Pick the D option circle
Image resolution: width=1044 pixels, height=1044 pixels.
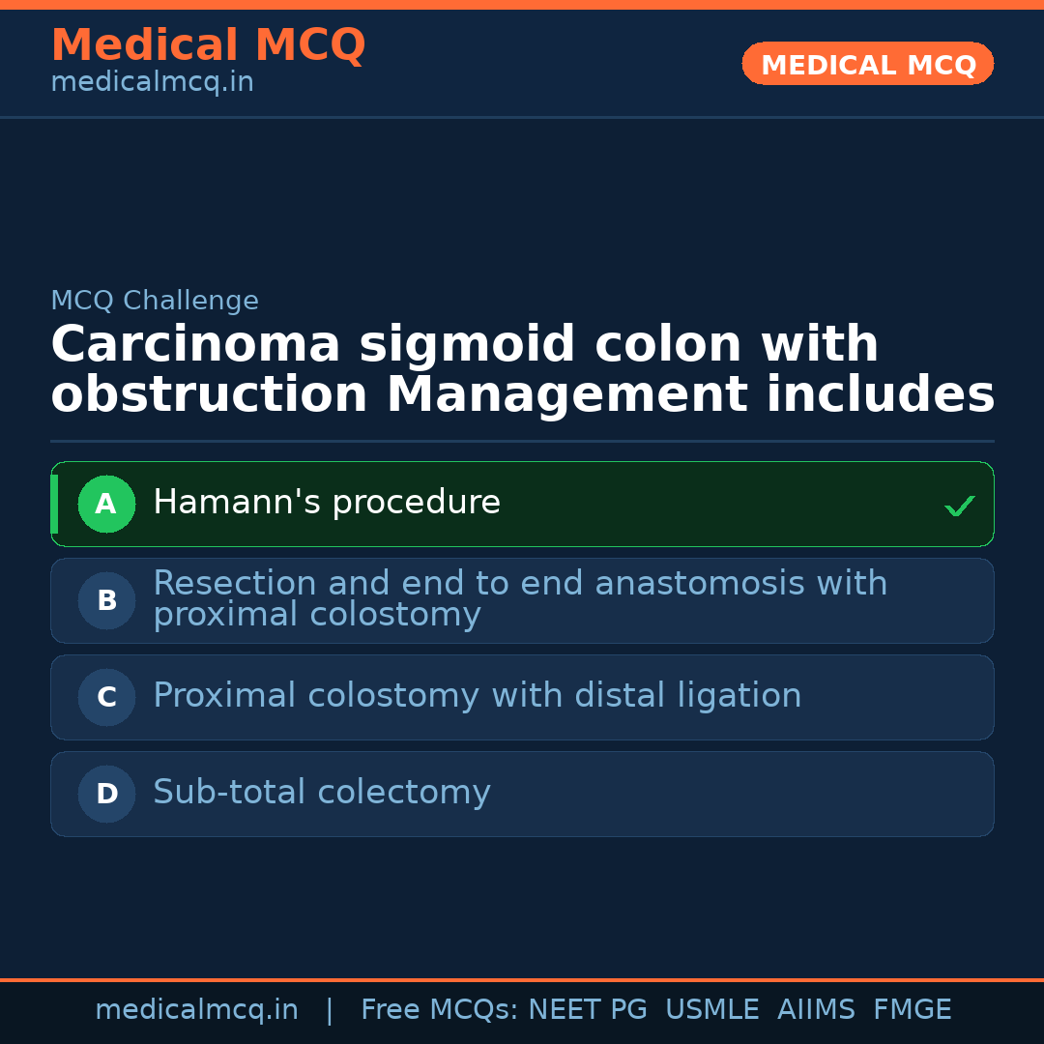click(106, 794)
